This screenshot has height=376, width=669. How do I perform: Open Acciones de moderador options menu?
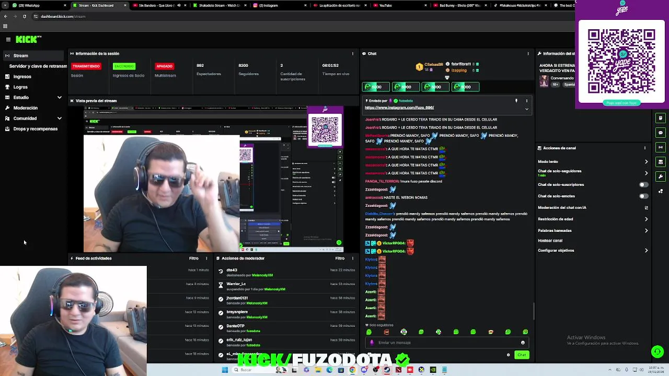[353, 258]
